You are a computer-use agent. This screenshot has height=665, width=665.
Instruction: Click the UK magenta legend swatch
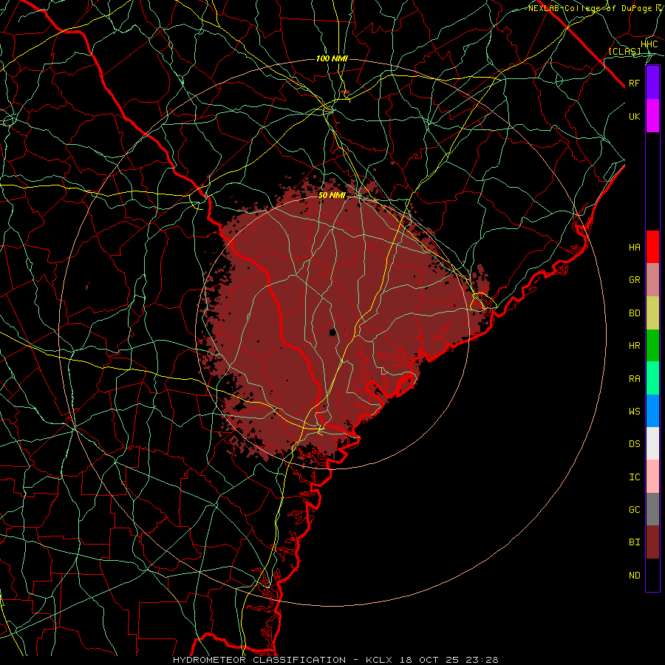(x=652, y=116)
